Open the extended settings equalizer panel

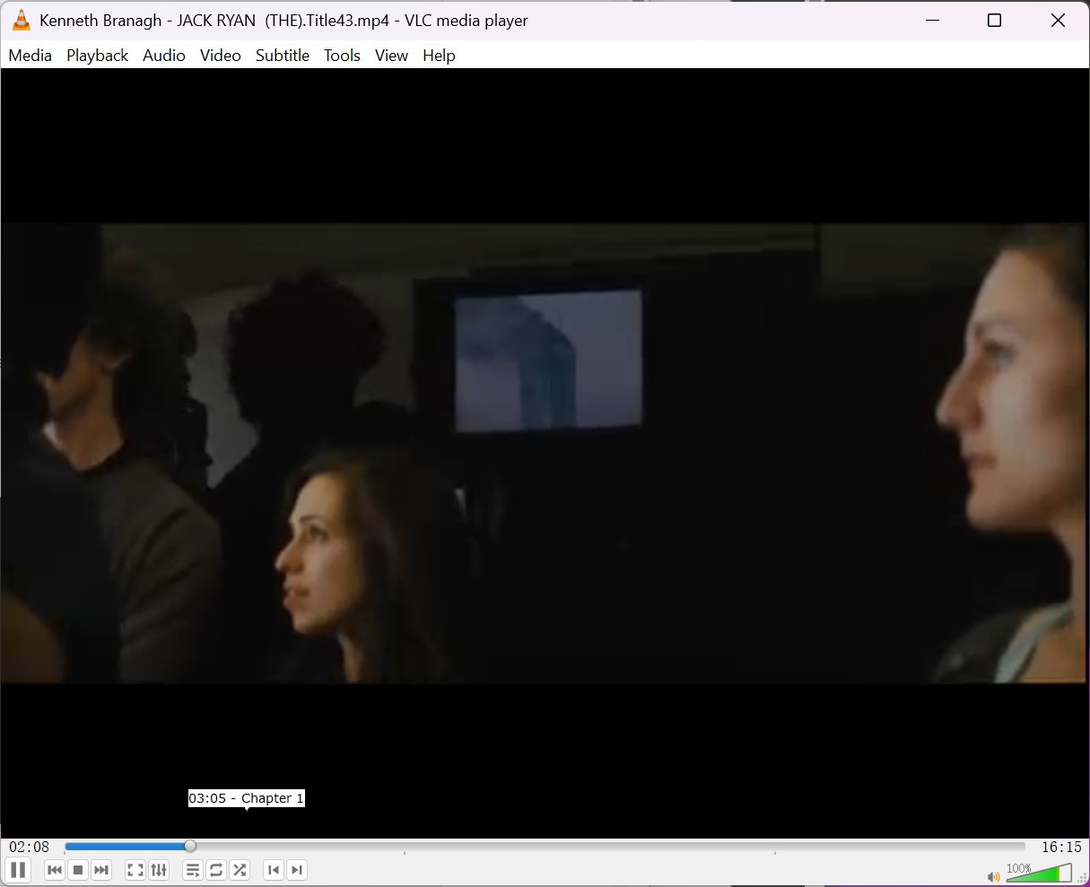159,869
